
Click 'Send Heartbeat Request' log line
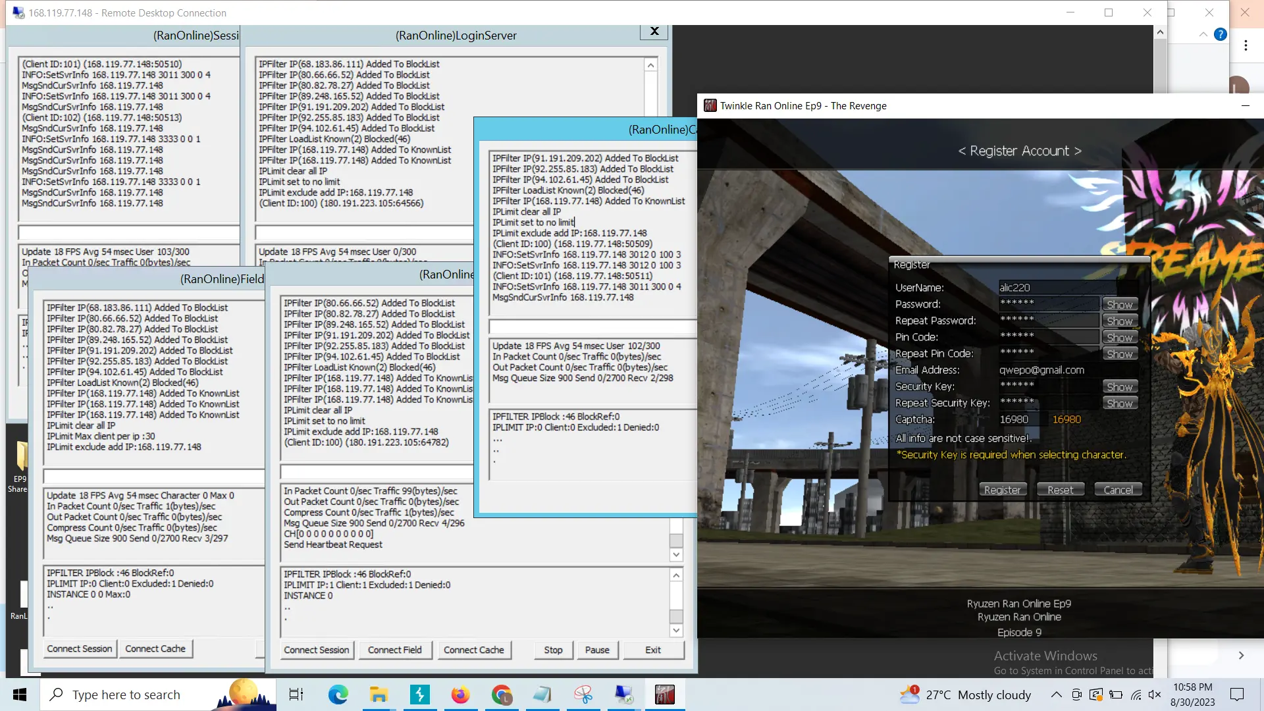point(333,544)
